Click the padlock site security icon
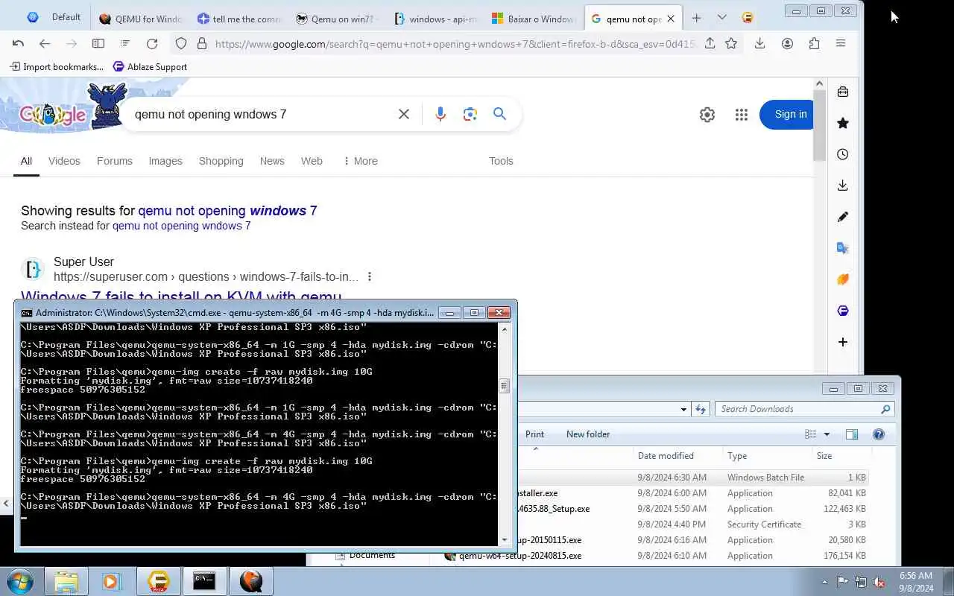This screenshot has width=954, height=596. (x=201, y=44)
